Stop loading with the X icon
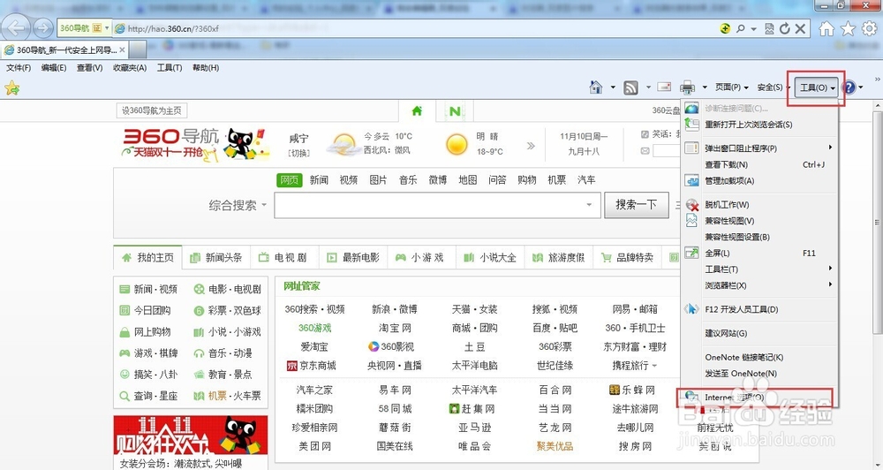The width and height of the screenshot is (883, 470). (800, 28)
